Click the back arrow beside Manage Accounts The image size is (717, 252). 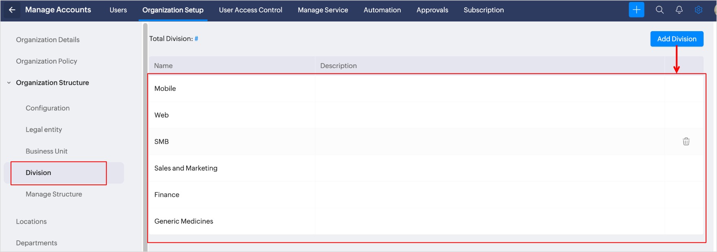pyautogui.click(x=12, y=10)
